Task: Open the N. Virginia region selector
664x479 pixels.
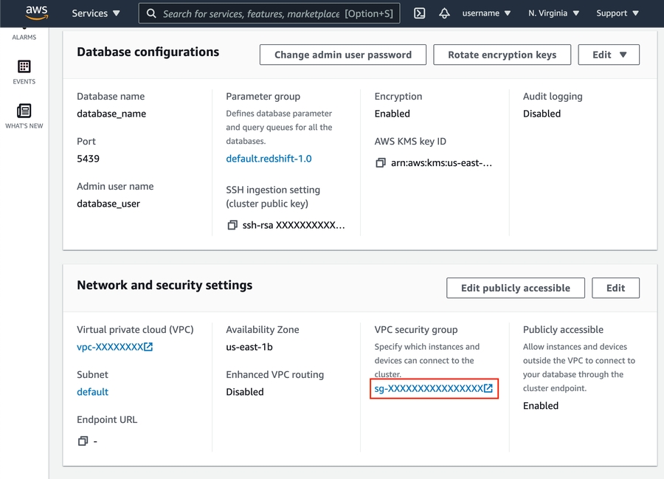Action: click(x=553, y=13)
